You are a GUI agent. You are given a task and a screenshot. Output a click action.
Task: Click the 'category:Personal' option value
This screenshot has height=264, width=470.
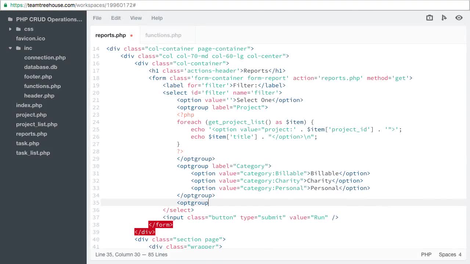(274, 188)
